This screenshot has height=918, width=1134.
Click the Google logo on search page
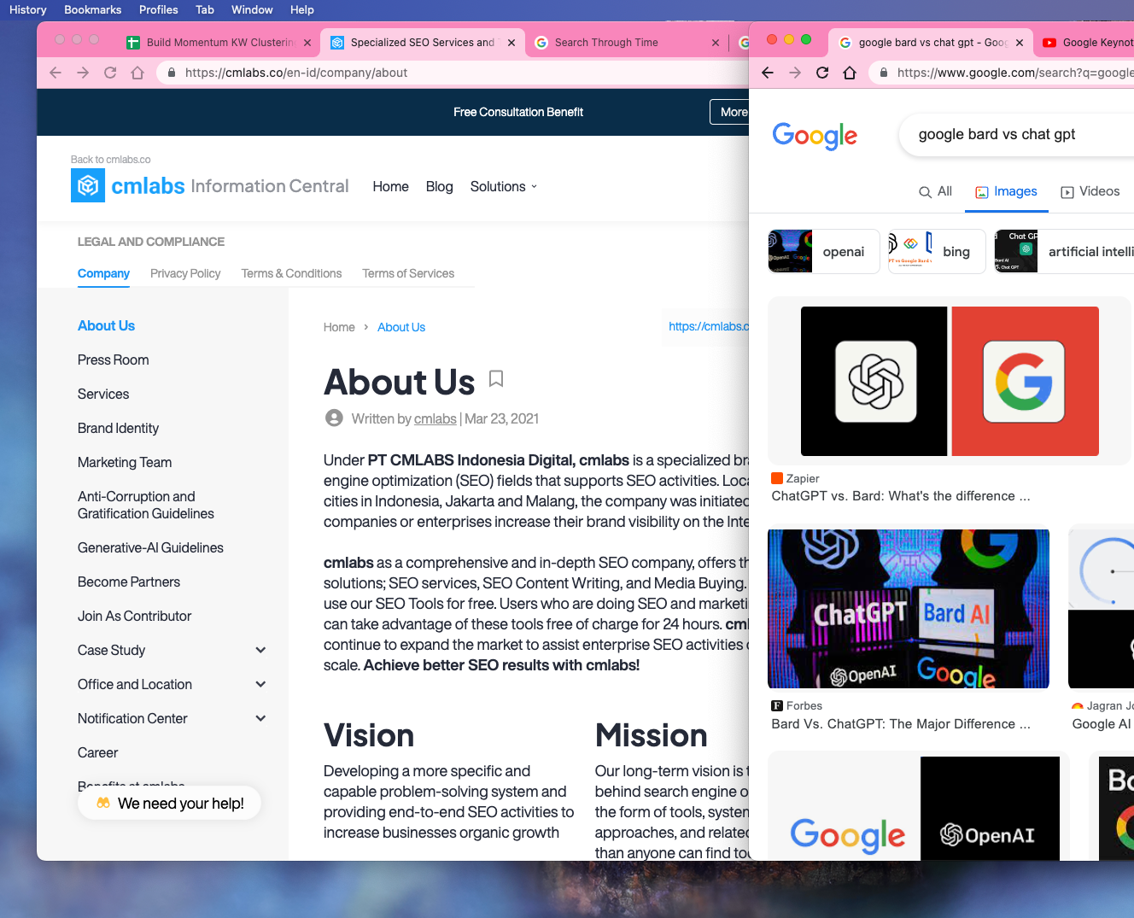pyautogui.click(x=815, y=135)
